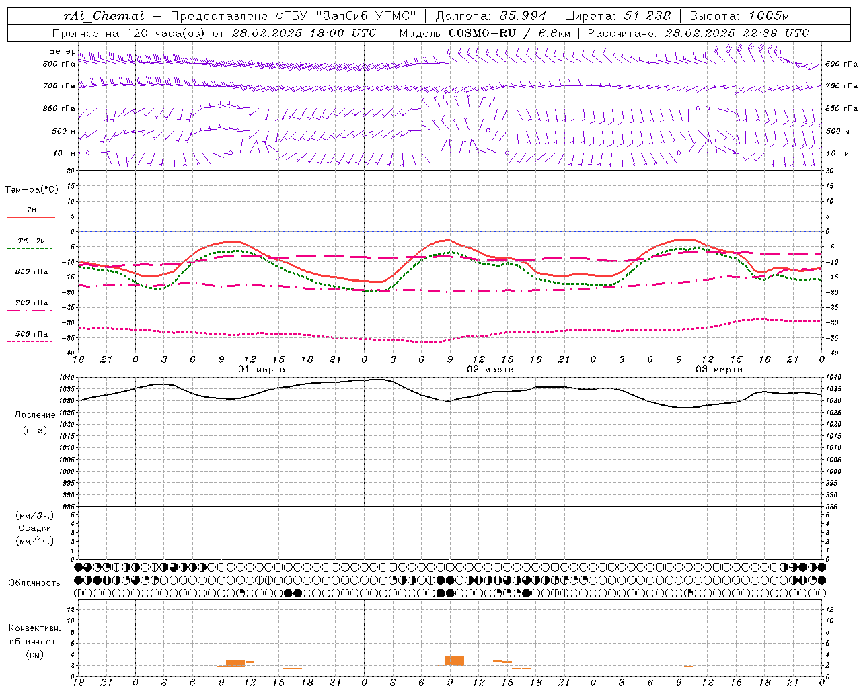Click the tall orange convective bar on 02 марта
The height and width of the screenshot is (688, 861).
coord(455,661)
